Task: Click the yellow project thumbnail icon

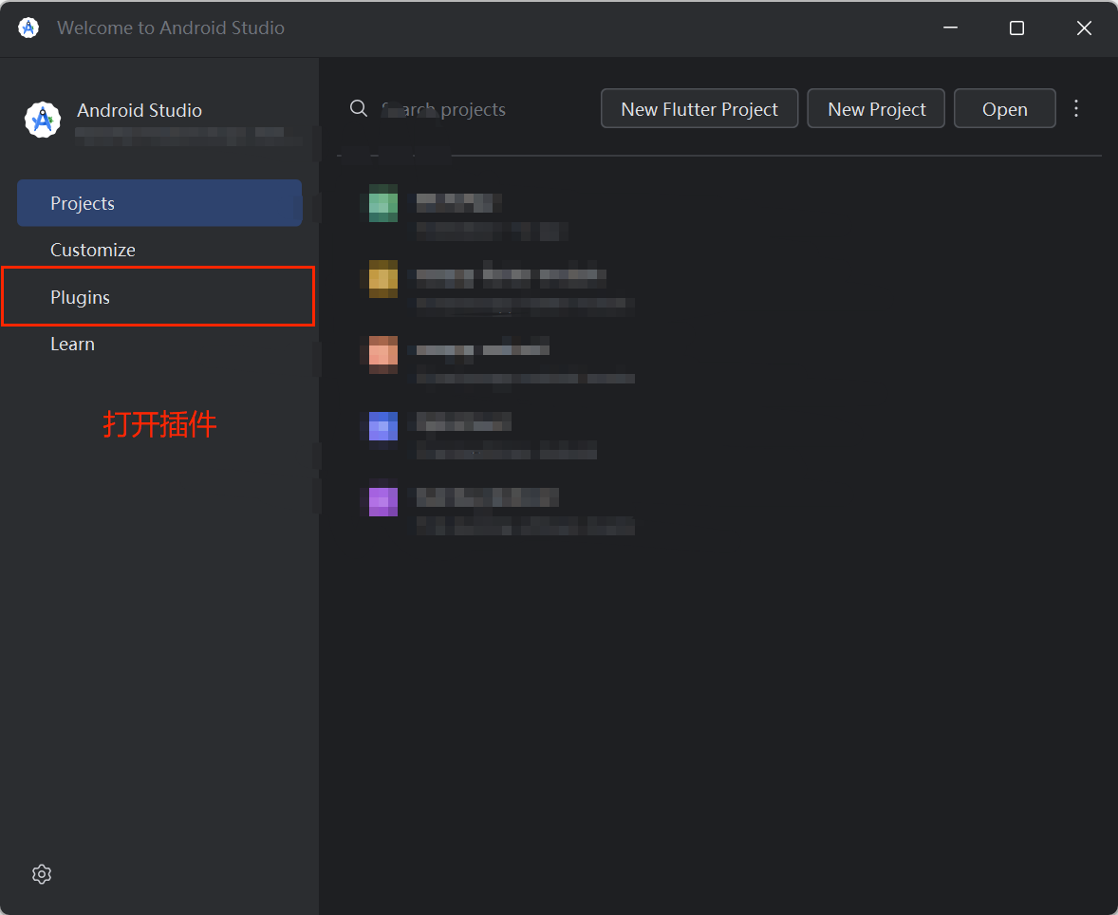Action: 382,279
